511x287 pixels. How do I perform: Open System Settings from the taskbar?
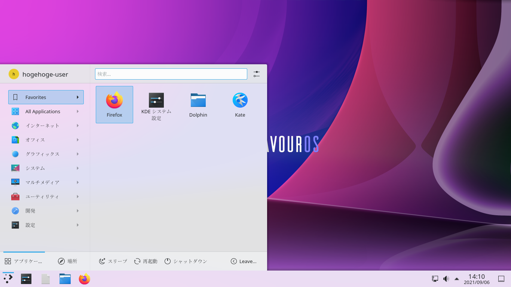[x=26, y=279]
